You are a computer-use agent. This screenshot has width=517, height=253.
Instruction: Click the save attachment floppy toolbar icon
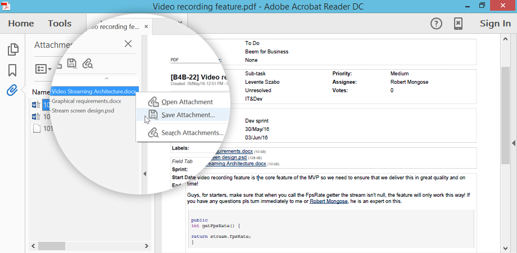coord(72,64)
